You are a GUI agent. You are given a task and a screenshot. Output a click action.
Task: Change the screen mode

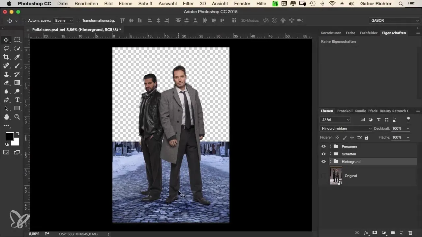[17, 152]
